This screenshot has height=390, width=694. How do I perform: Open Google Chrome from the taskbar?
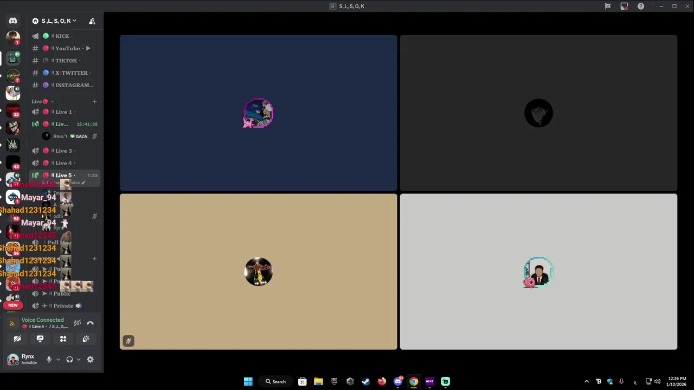414,381
